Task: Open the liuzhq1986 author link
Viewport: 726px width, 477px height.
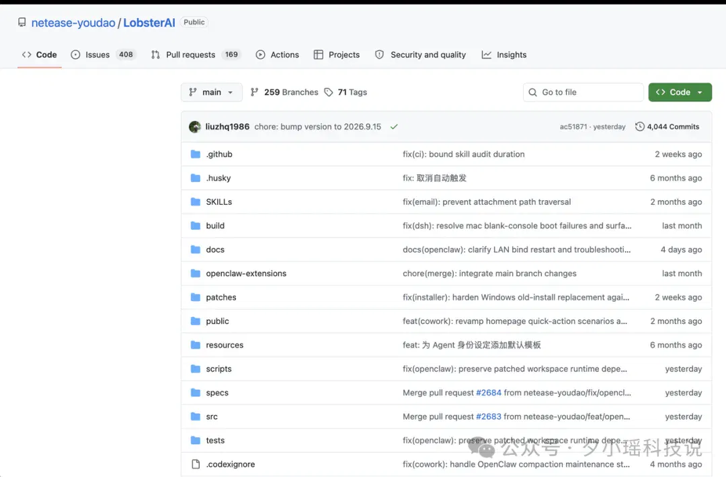Action: tap(227, 127)
